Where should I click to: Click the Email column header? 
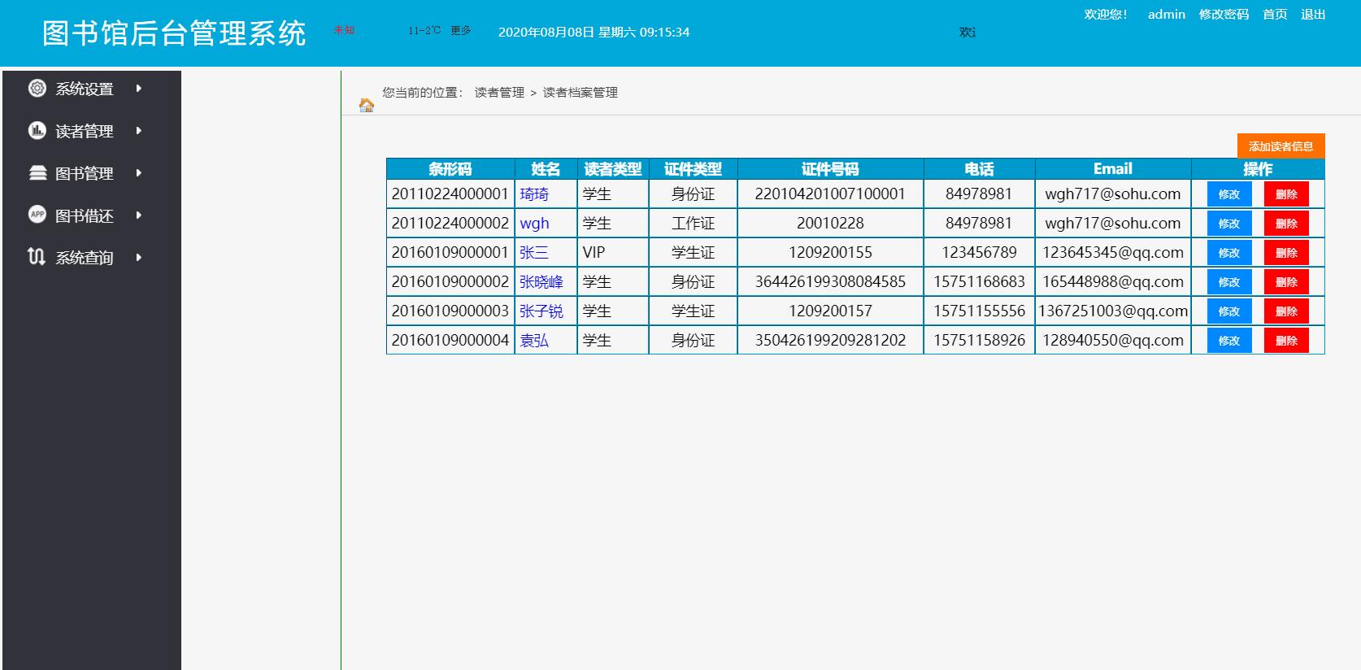click(x=1113, y=169)
